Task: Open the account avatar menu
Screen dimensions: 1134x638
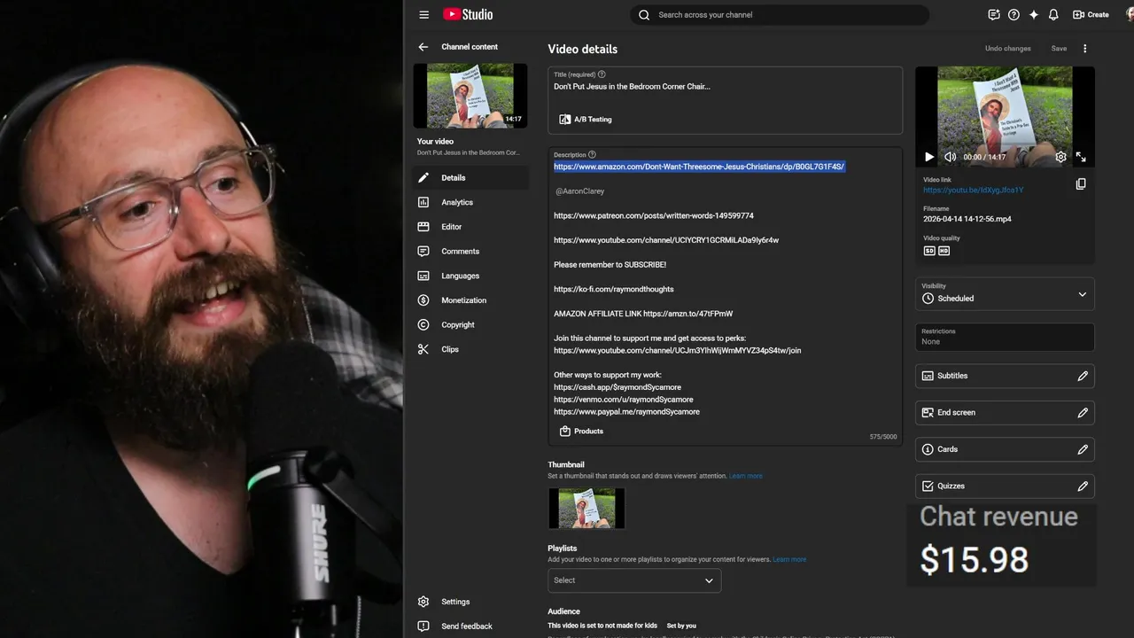Action: [x=1130, y=15]
